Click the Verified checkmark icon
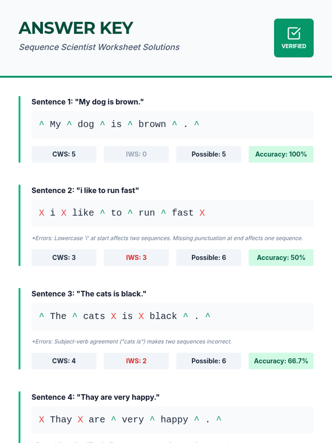The image size is (332, 443). pos(294,34)
